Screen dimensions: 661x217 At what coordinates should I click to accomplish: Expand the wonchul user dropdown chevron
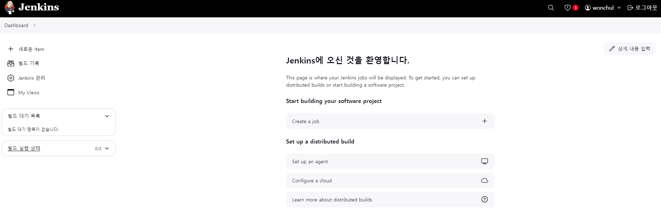pos(619,8)
